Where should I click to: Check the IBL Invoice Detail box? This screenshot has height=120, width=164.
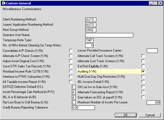click(143, 82)
